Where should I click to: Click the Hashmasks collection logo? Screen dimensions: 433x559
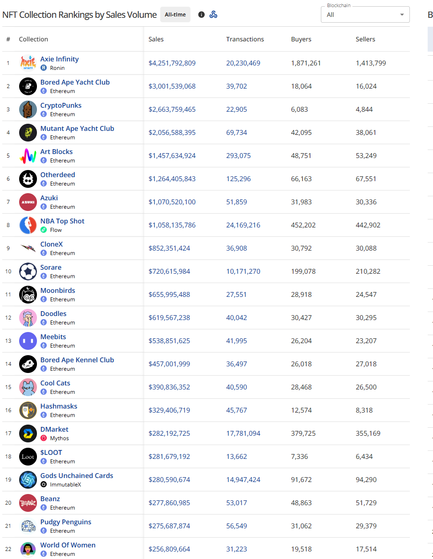tap(28, 410)
